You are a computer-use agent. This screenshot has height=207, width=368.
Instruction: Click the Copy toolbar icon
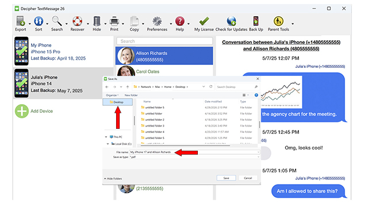click(134, 21)
